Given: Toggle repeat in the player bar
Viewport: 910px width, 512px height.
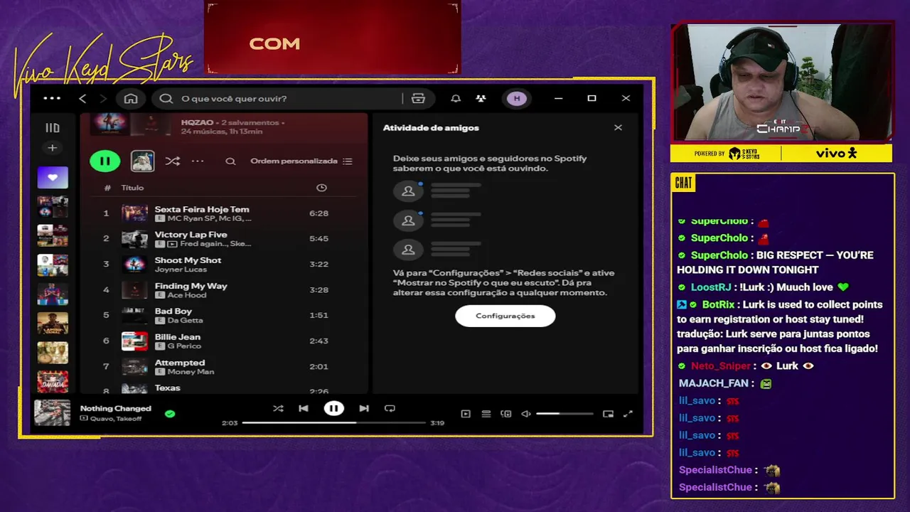Looking at the screenshot, I should [x=390, y=408].
